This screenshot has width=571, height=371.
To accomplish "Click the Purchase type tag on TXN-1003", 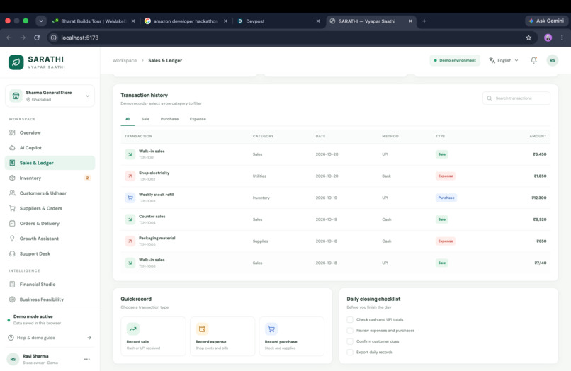I will click(x=446, y=198).
